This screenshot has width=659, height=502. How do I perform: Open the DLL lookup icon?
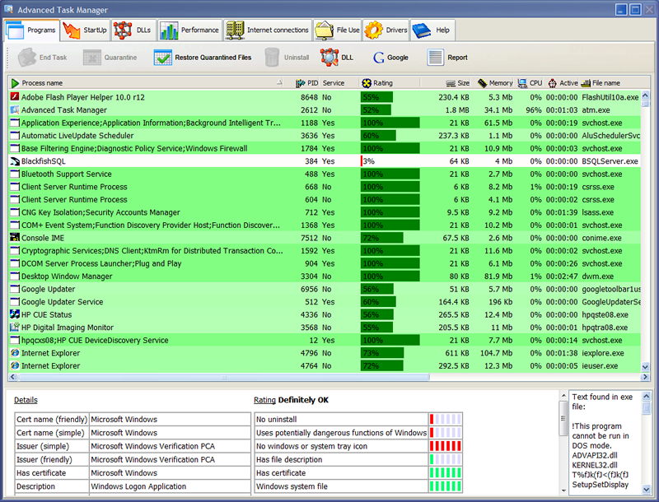[x=329, y=57]
